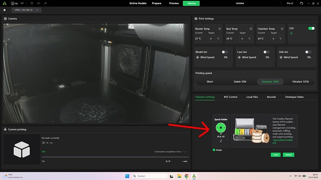Image resolution: width=321 pixels, height=180 pixels.
Task: Click the Creality Filament System image
Action: click(x=251, y=131)
